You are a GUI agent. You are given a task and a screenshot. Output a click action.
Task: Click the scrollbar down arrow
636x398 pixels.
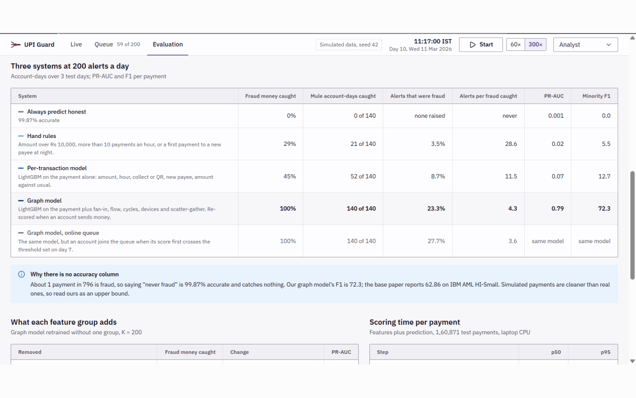point(632,361)
